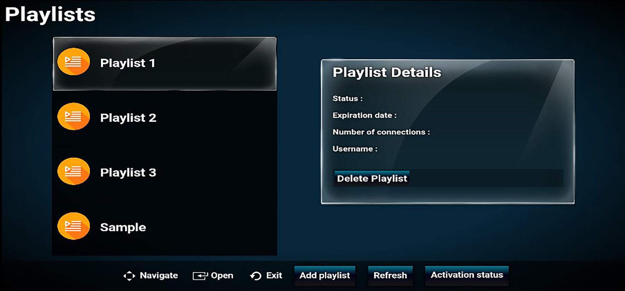Click the Open enter-key icon
625x291 pixels.
tap(200, 276)
